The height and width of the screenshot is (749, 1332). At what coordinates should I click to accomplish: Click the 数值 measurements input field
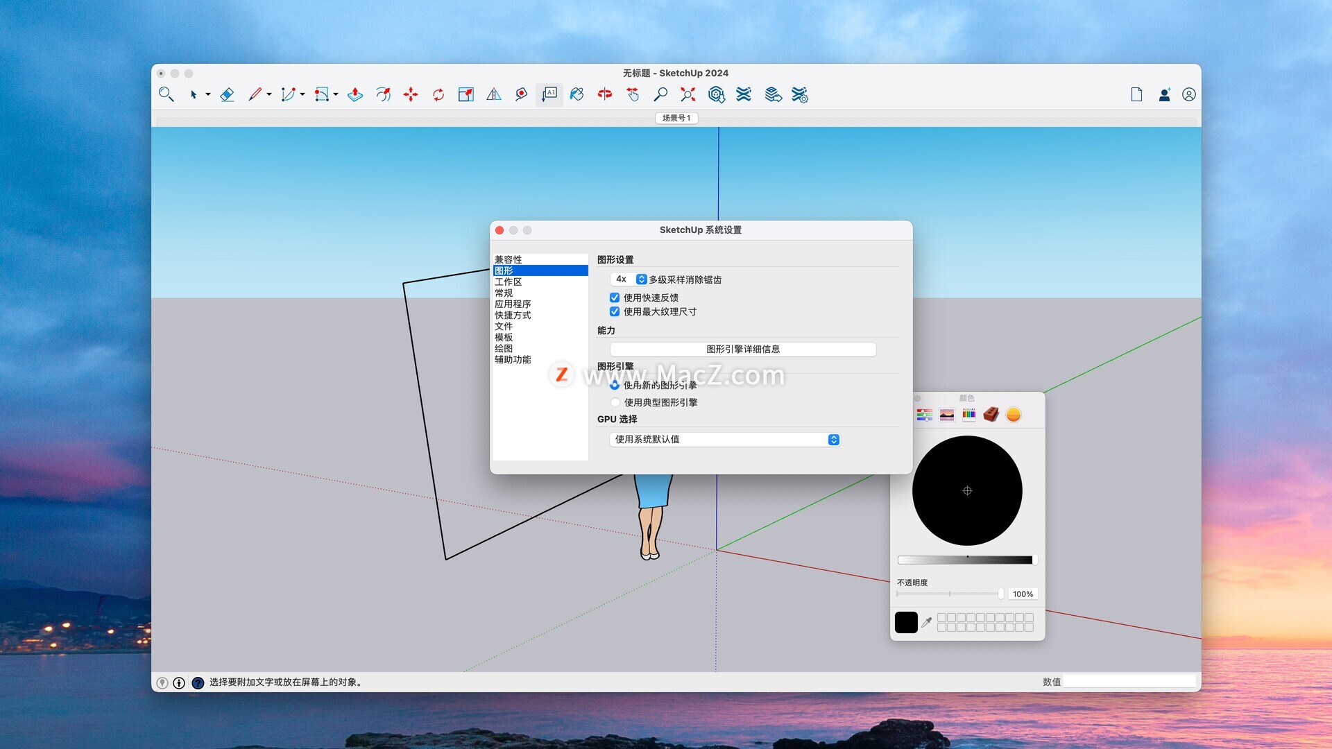coord(1129,682)
